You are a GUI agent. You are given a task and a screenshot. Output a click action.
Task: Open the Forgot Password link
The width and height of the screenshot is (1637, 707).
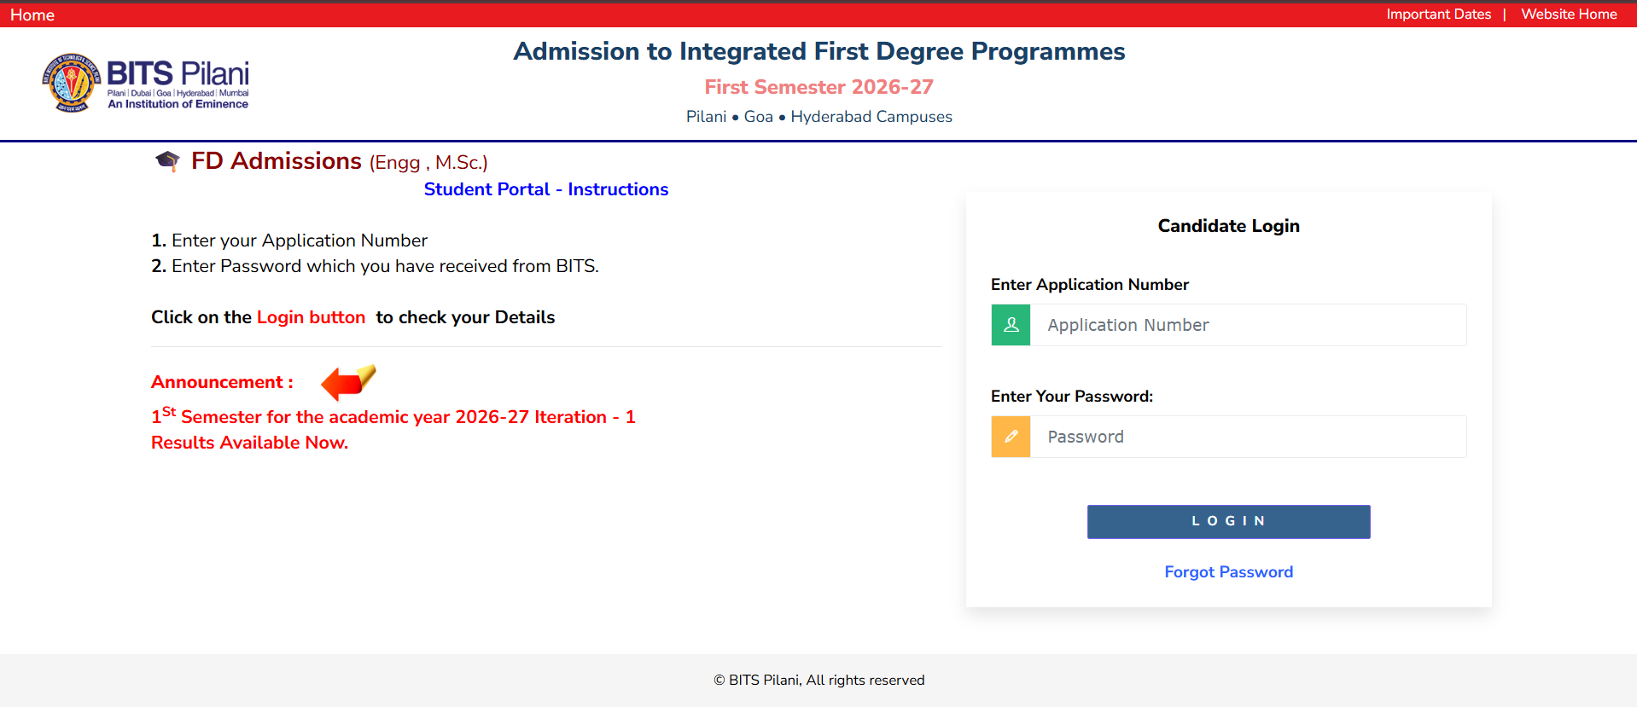coord(1228,572)
